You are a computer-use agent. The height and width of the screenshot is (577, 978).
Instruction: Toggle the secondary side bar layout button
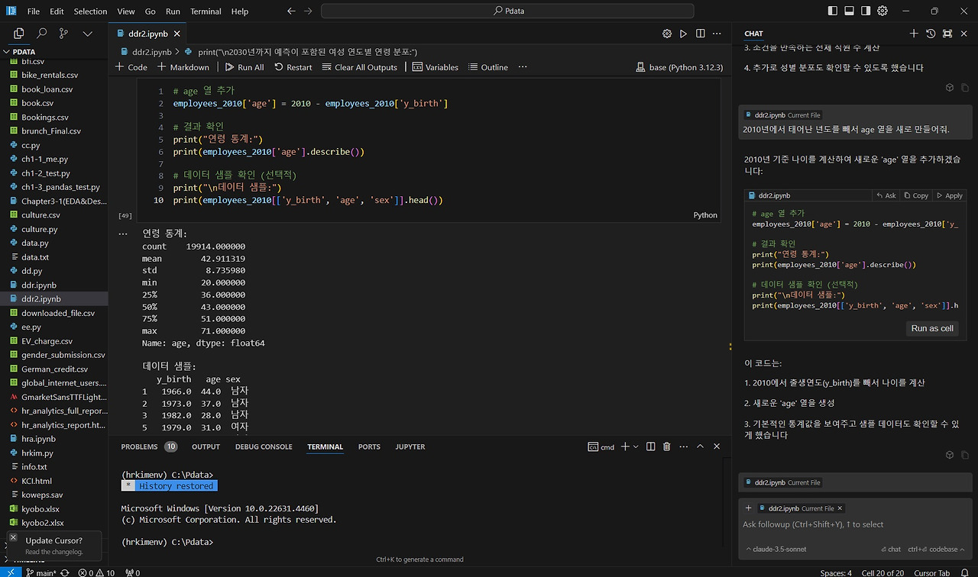pos(866,11)
